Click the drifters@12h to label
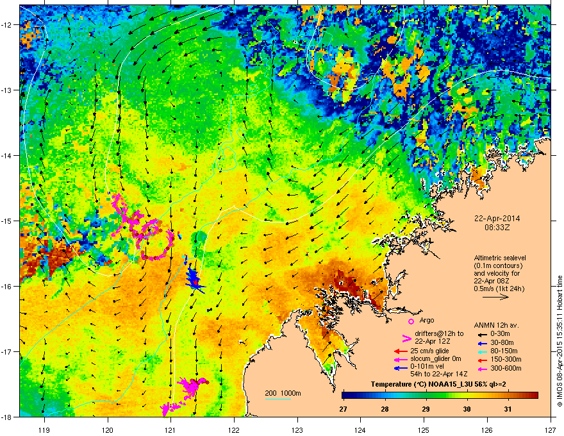 439,334
